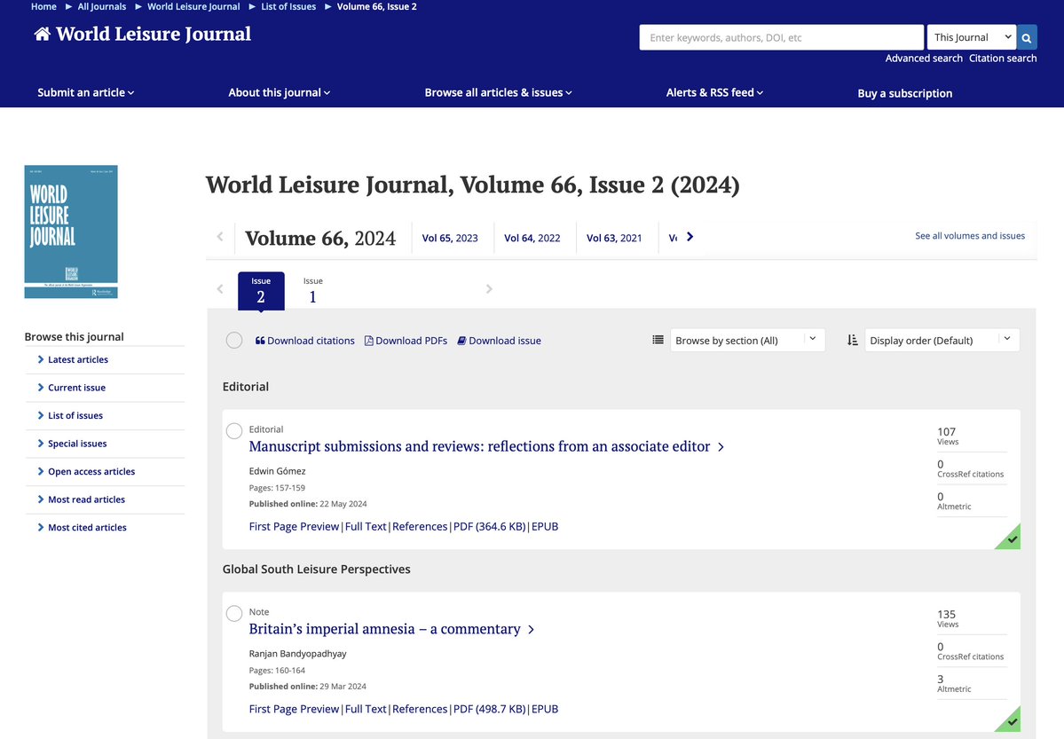Click the Download issue book icon
Screen dimensions: 1064x739
[x=461, y=341]
